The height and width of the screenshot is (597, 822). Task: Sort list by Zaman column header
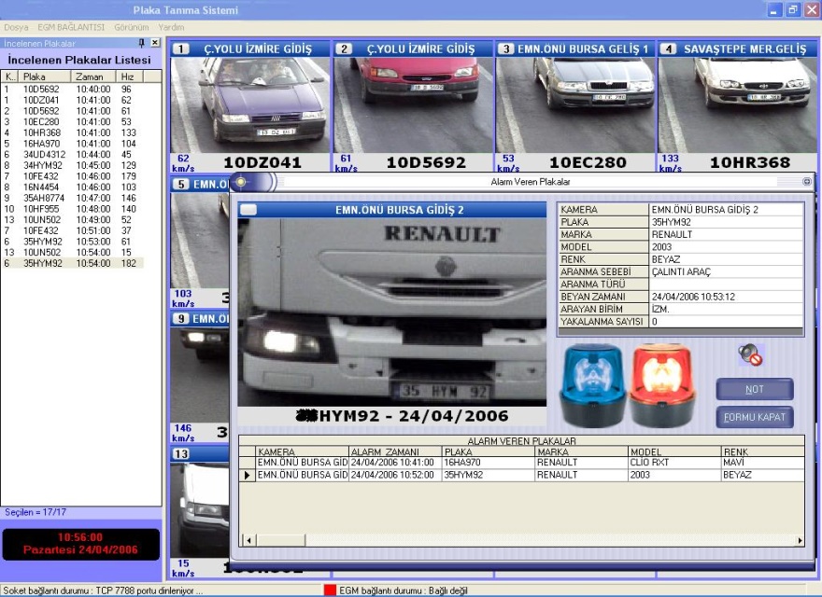[x=92, y=76]
